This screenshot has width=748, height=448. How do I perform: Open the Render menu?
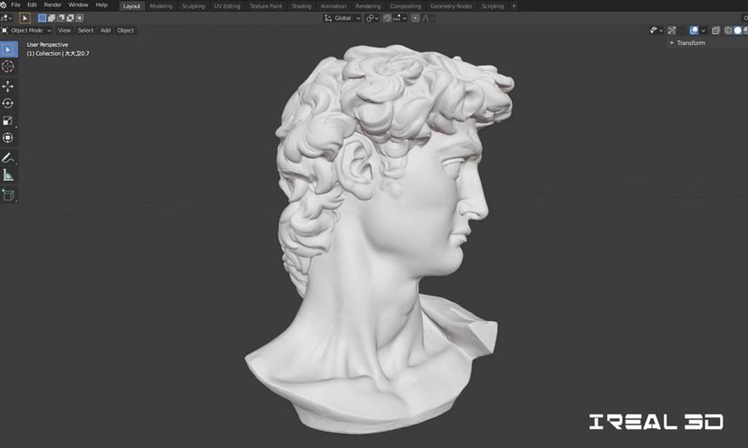[52, 4]
